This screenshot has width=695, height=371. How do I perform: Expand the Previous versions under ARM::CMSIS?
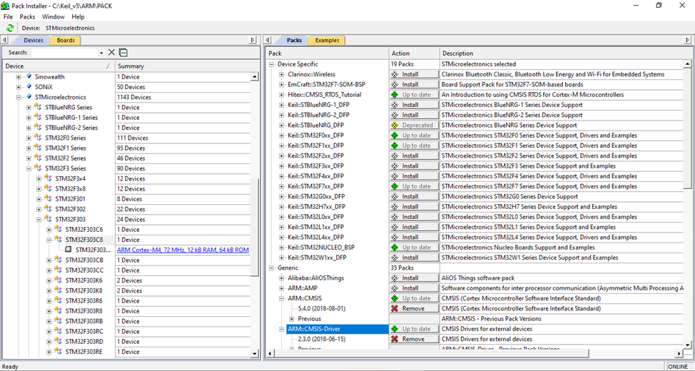click(x=292, y=319)
